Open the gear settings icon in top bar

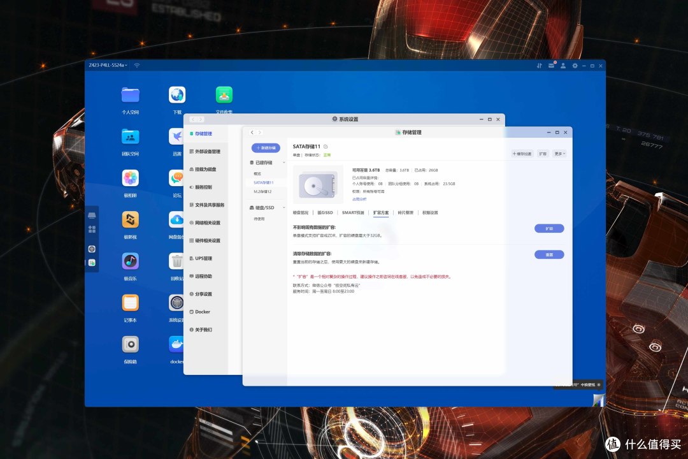tap(575, 66)
